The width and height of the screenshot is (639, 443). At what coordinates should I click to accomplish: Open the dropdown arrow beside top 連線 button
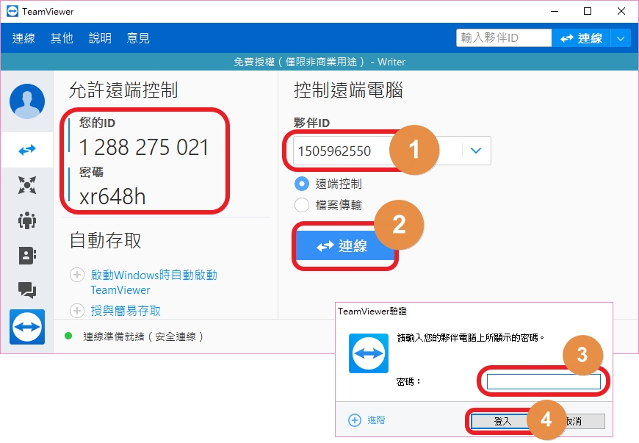click(621, 39)
